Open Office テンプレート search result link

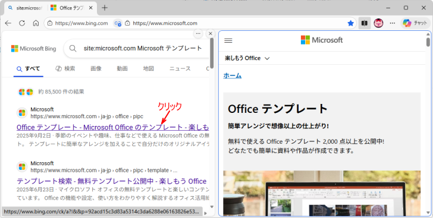pyautogui.click(x=112, y=127)
